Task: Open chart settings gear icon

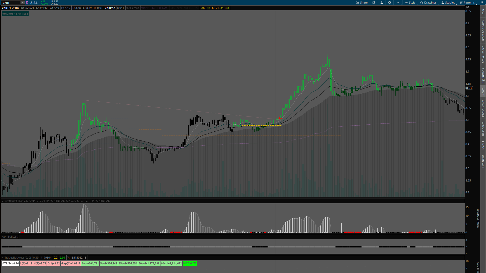Action: (x=390, y=3)
